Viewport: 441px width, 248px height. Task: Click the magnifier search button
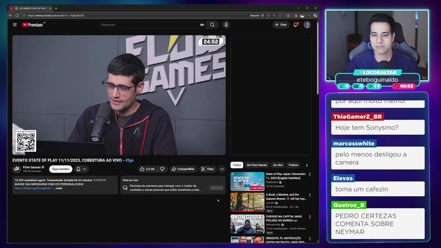click(x=212, y=25)
